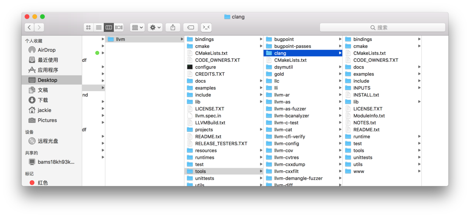Select the green-tagged item in first column

pyautogui.click(x=94, y=53)
